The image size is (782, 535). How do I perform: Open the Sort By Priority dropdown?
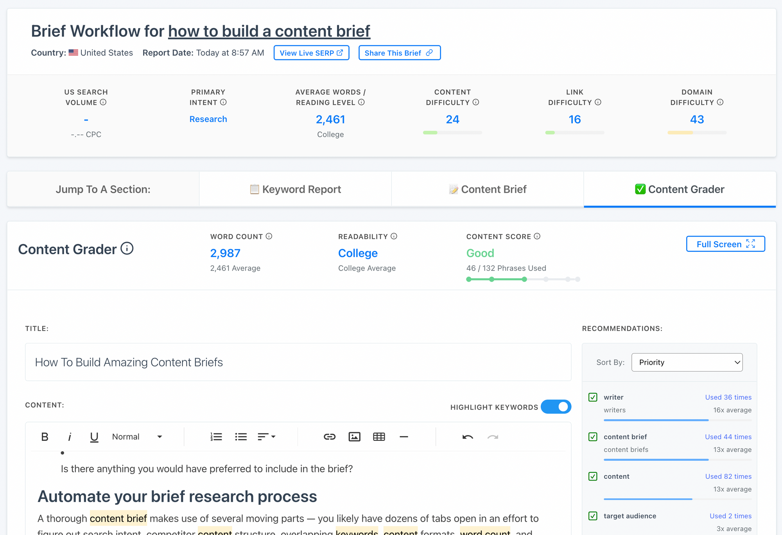pyautogui.click(x=687, y=362)
